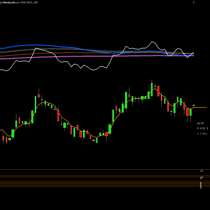This screenshot has height=210, width=210.
Task: Click the last small green candlestick at chart's right end
Action: pos(194,105)
